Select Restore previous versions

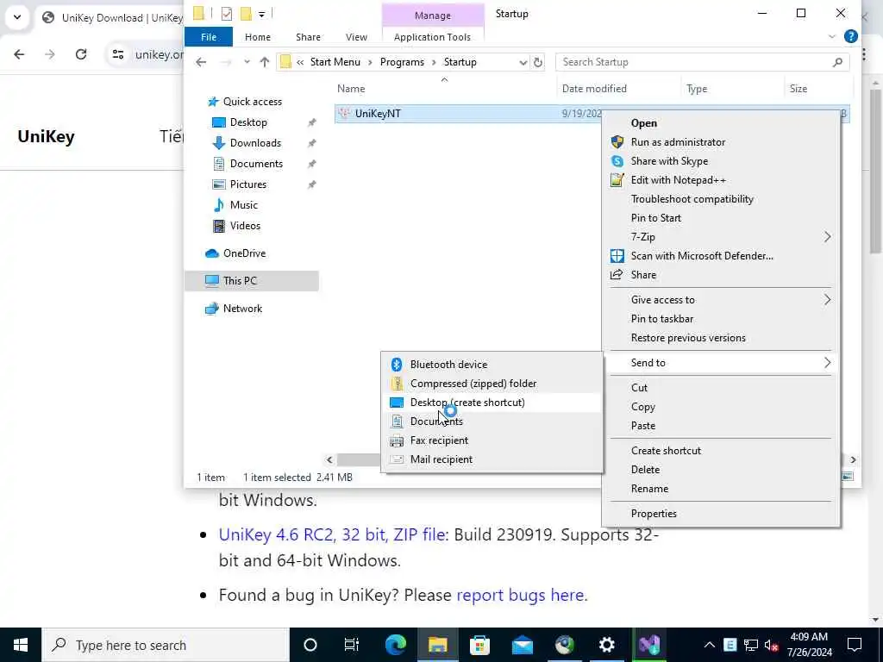[x=721, y=338]
